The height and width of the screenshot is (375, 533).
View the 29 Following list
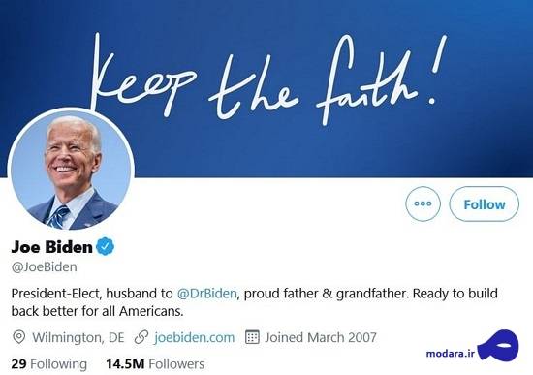(49, 364)
